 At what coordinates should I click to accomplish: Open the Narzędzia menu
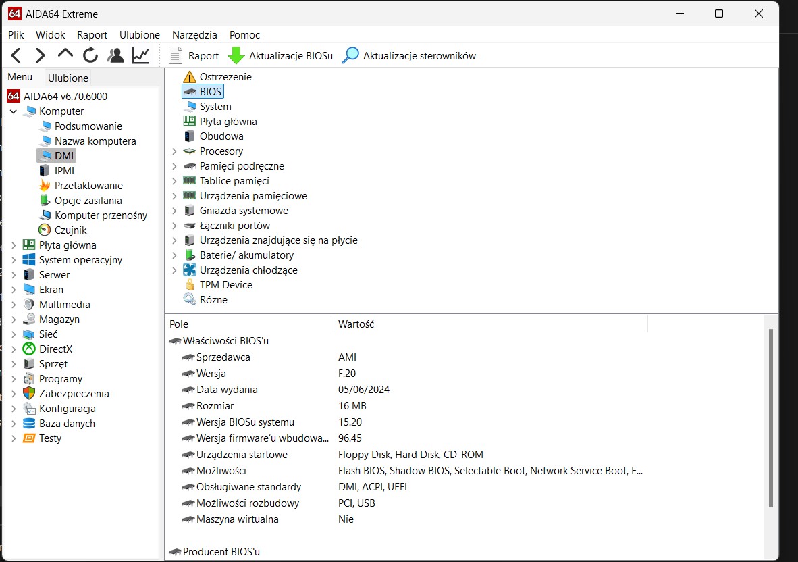(x=194, y=34)
